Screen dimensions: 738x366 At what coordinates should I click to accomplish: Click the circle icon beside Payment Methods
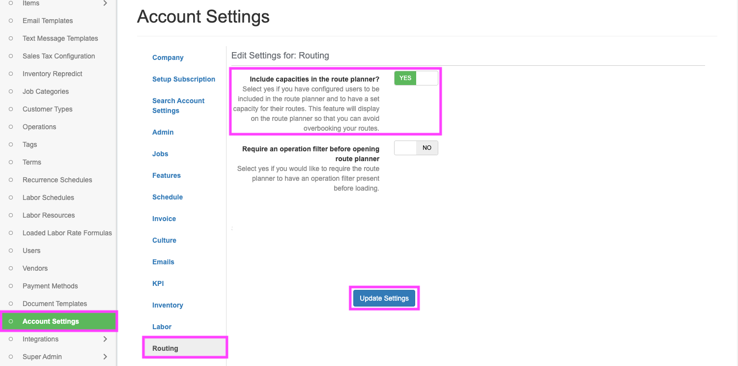pos(11,286)
